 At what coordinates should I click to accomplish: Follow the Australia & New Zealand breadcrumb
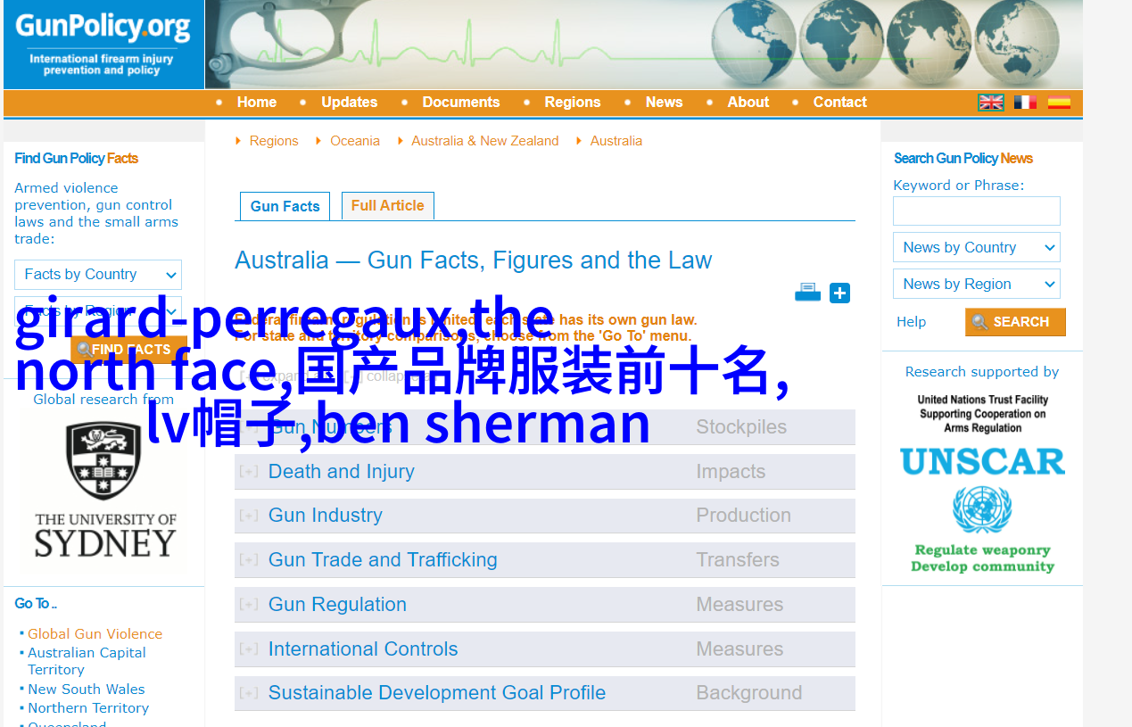point(485,141)
